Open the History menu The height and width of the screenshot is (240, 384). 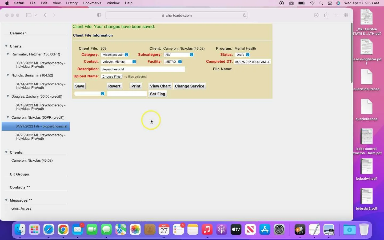point(72,3)
